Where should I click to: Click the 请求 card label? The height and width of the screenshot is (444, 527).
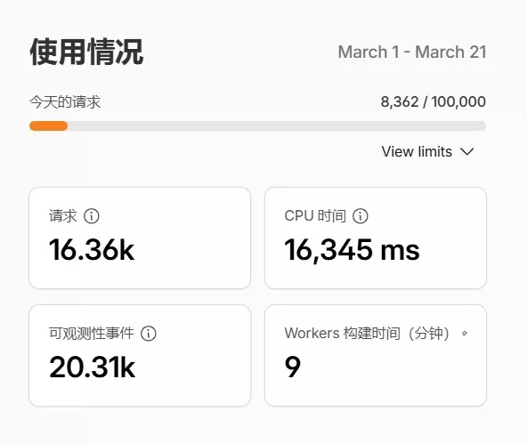(x=63, y=216)
